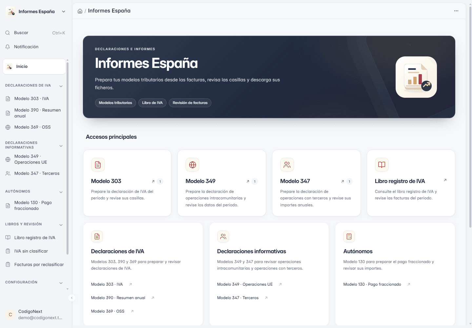Click the Modelo 303 card document icon
This screenshot has height=328, width=472.
98,165
